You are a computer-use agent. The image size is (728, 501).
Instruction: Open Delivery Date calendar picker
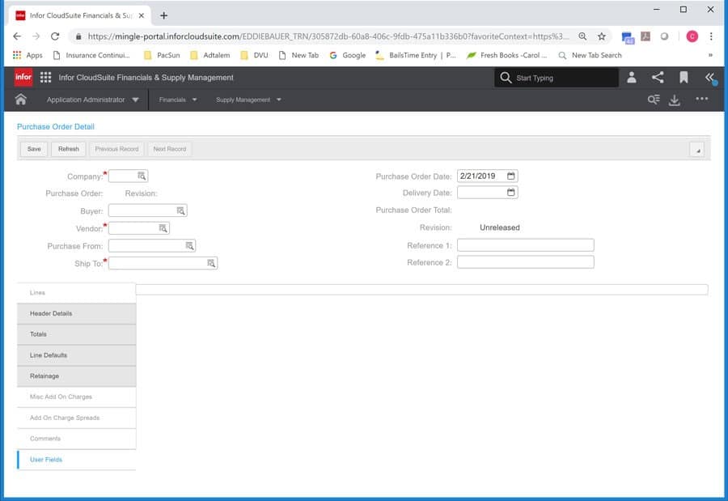pos(510,192)
